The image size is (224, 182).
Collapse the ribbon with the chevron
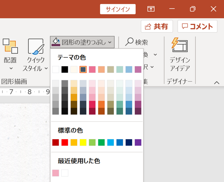click(x=217, y=83)
